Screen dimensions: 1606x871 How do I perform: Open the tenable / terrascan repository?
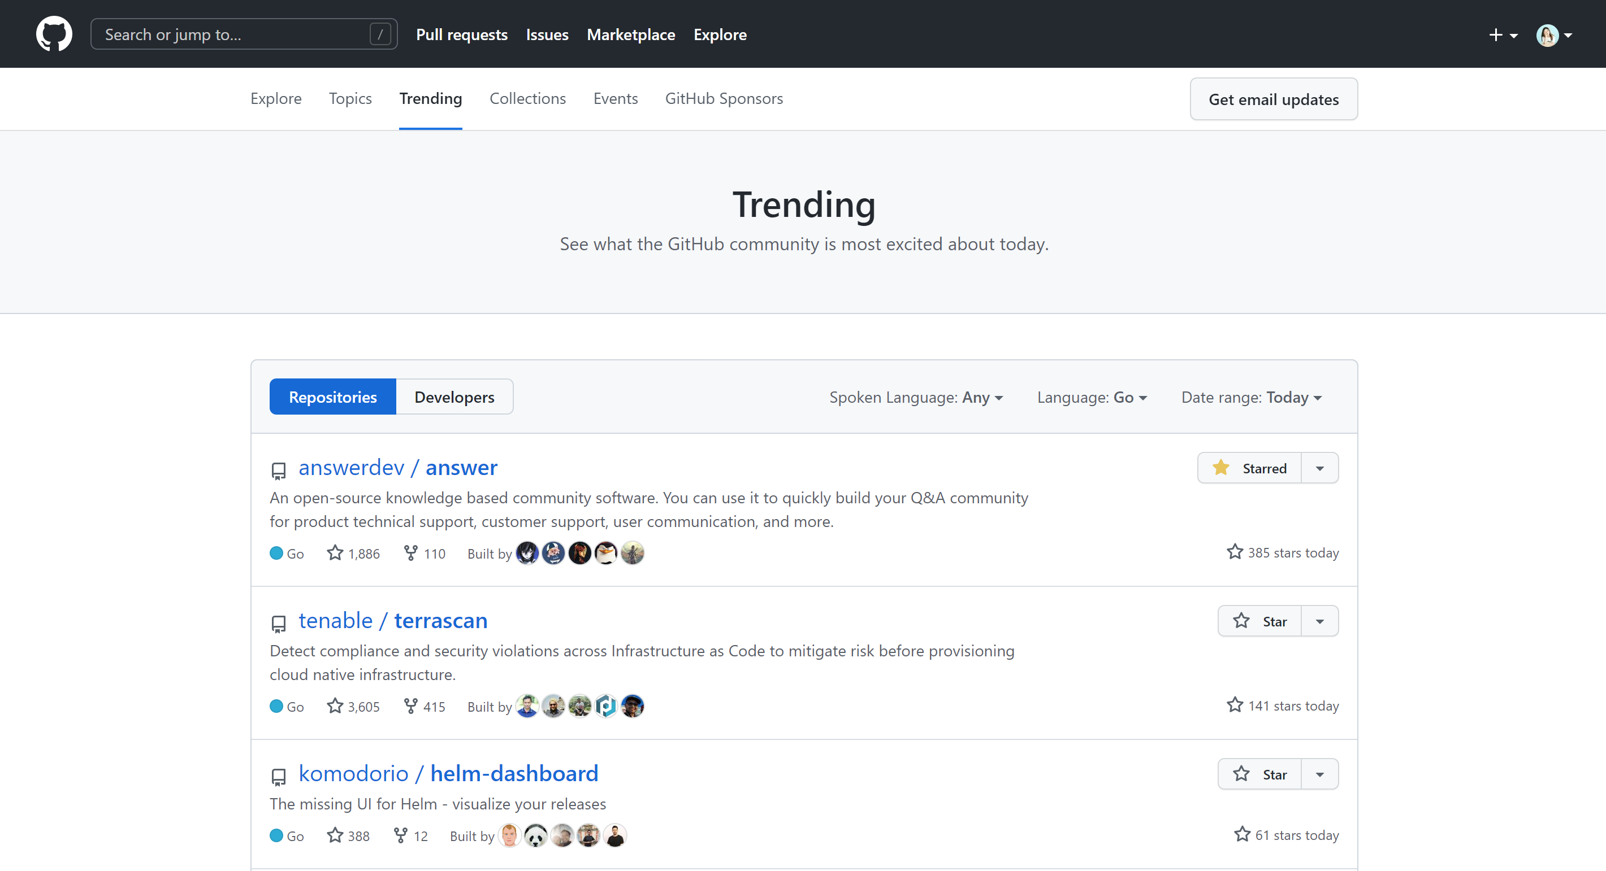point(393,621)
